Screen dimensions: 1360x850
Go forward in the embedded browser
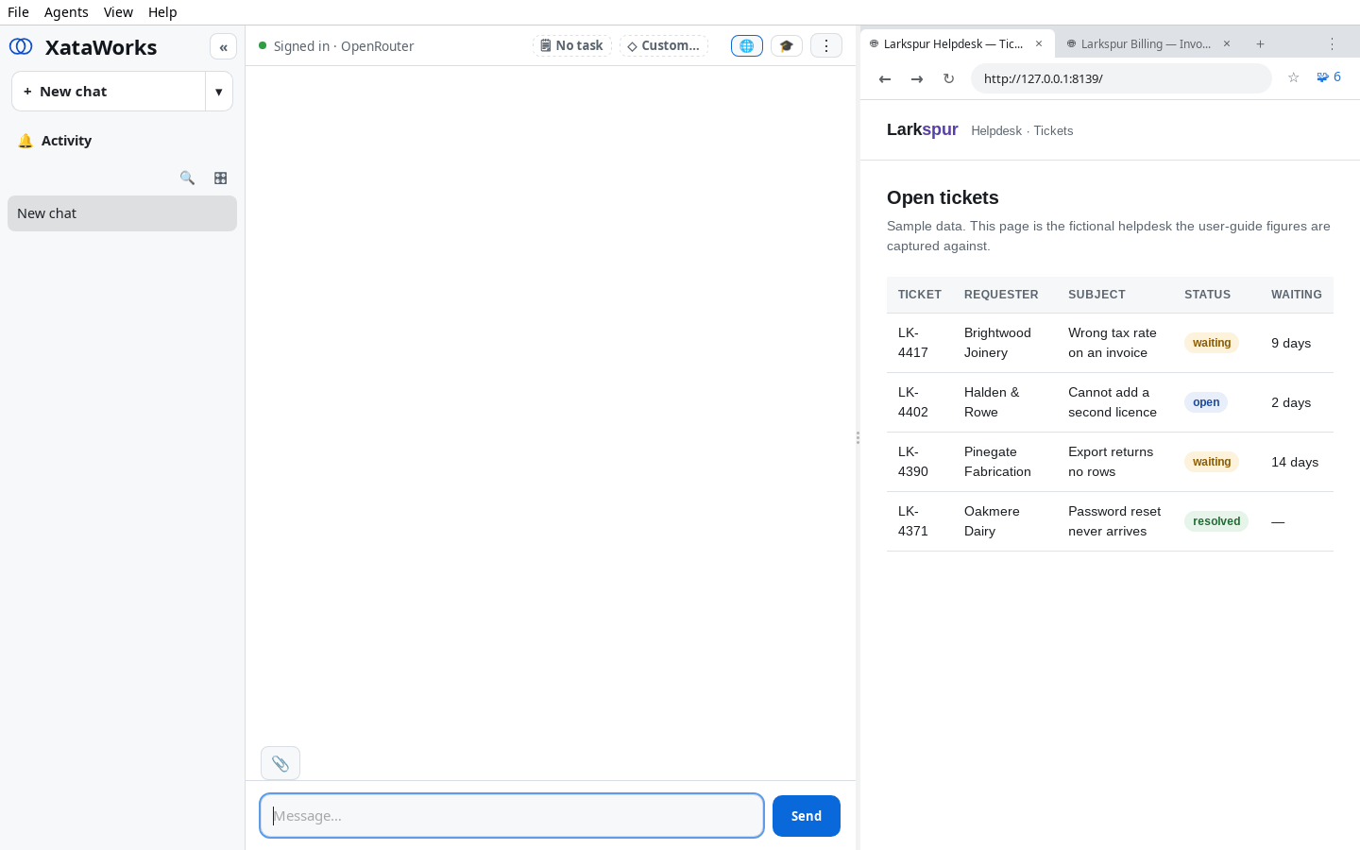917,78
